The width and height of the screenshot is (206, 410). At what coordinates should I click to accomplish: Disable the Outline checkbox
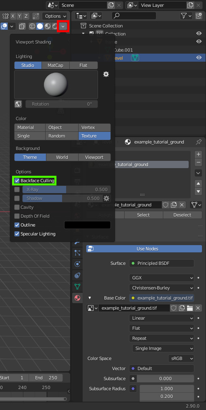click(17, 225)
